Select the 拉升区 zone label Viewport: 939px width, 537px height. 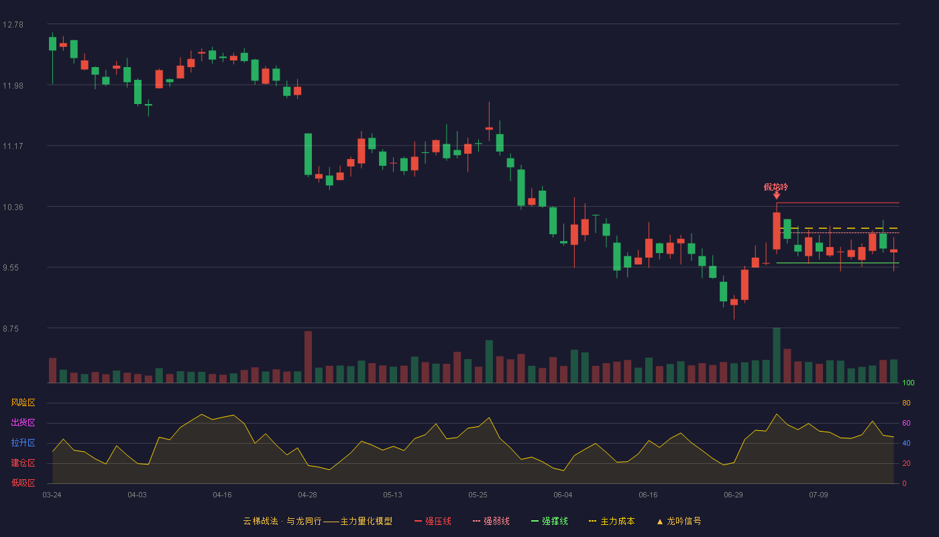pos(23,443)
